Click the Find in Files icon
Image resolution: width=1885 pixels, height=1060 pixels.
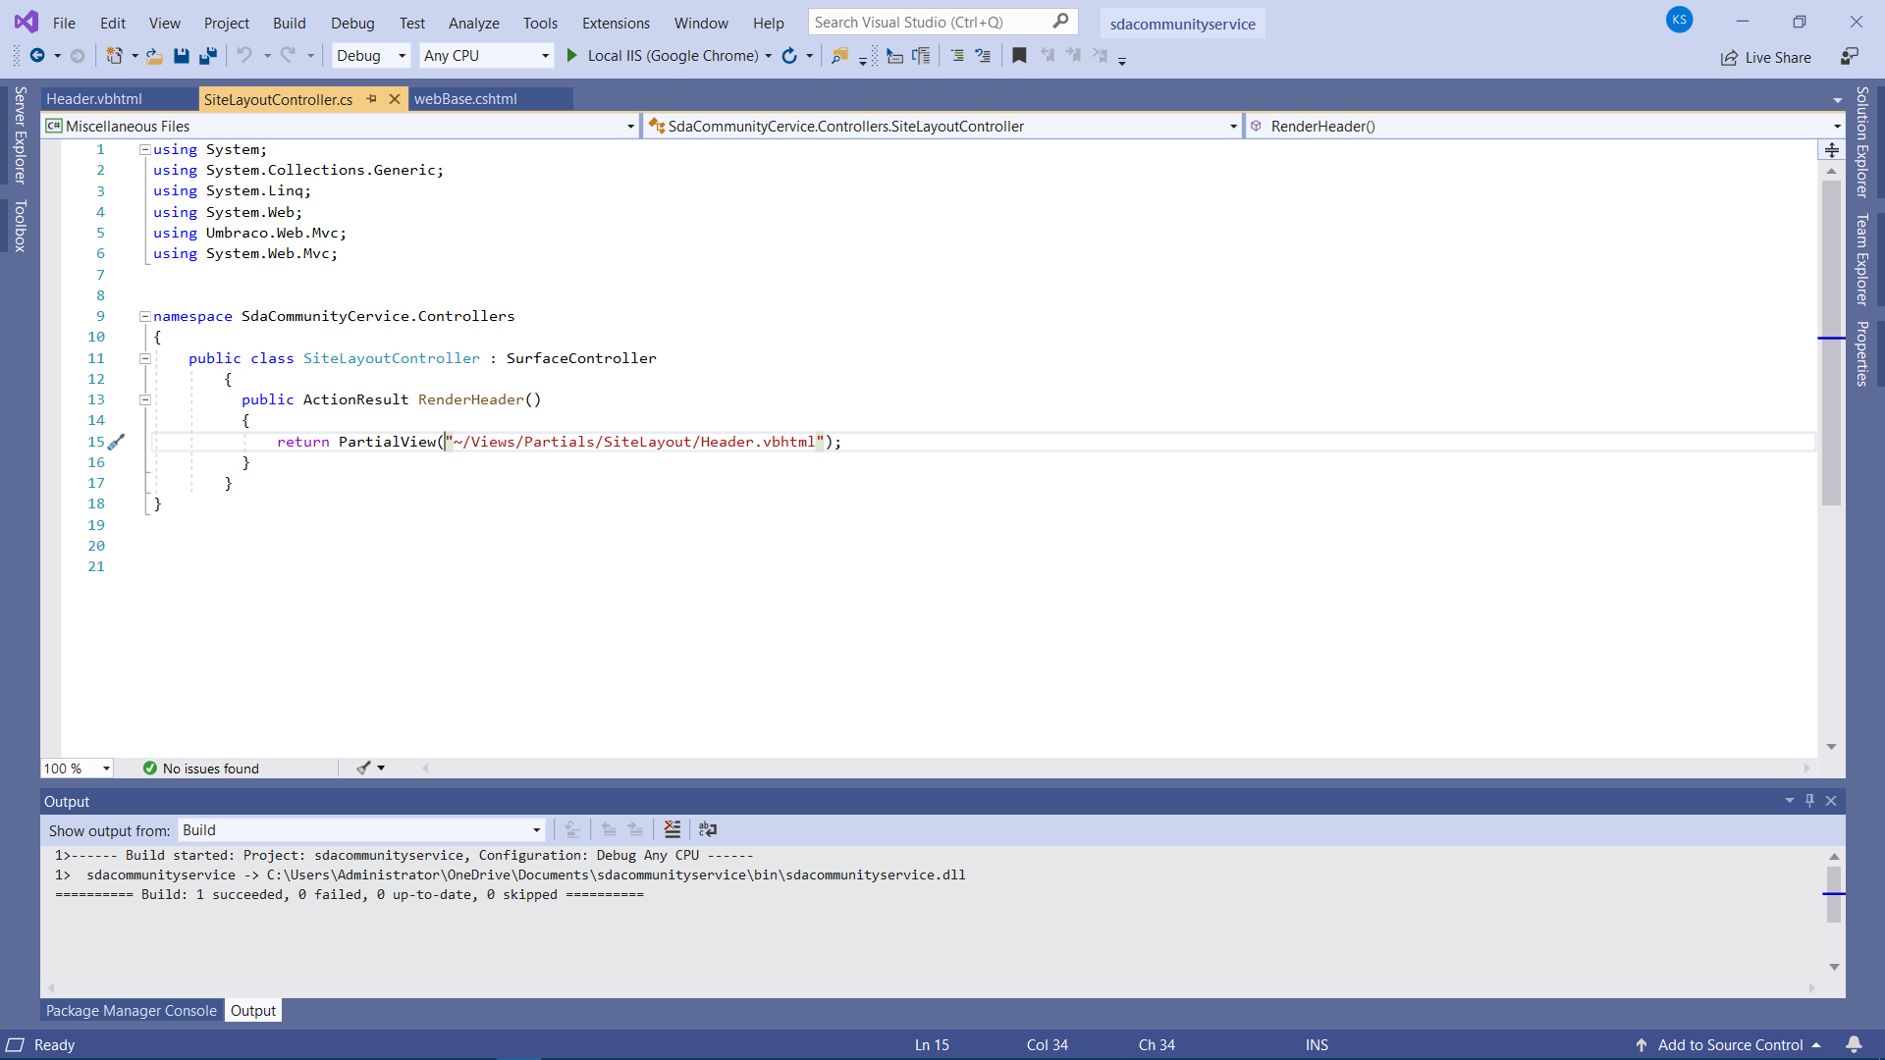(x=839, y=56)
